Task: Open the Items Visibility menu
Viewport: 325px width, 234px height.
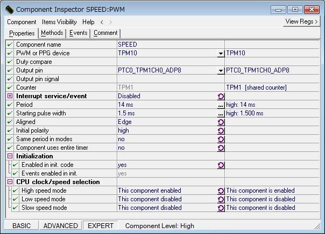Action: (59, 22)
